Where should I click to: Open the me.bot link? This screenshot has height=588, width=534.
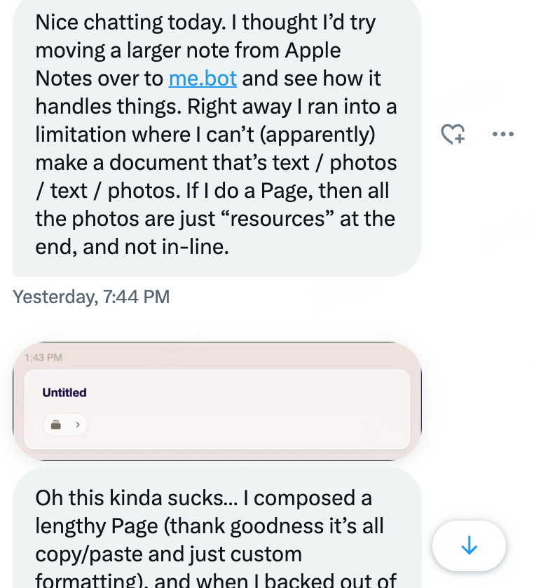coord(203,78)
